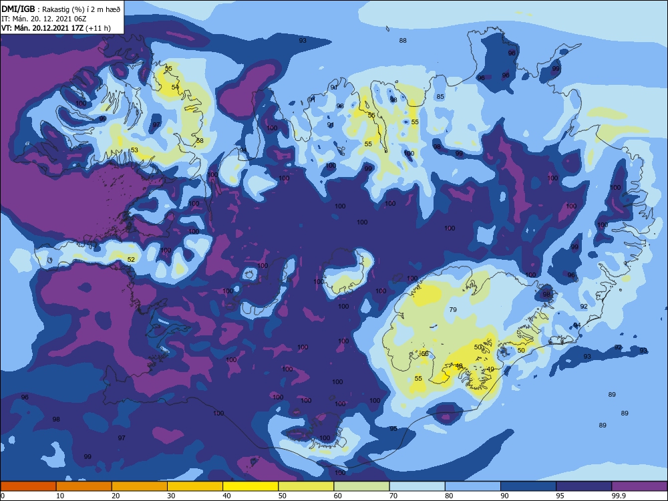Select the '70' tick label on legend scale
668x501 pixels.
[393, 496]
